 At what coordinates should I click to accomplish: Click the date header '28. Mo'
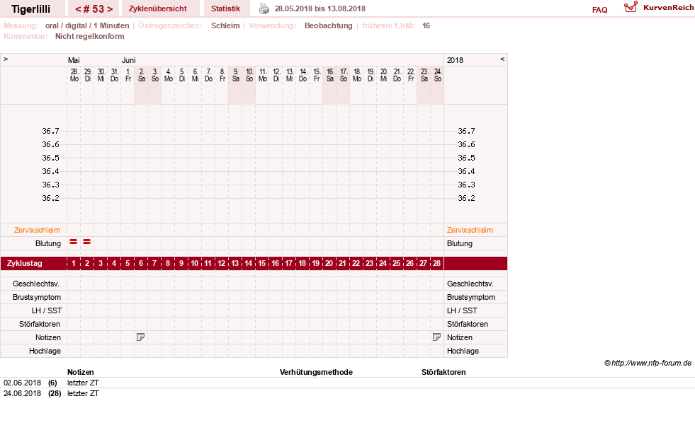(74, 75)
